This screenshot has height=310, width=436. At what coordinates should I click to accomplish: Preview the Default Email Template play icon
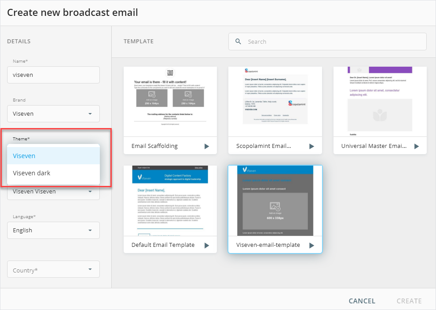(207, 245)
